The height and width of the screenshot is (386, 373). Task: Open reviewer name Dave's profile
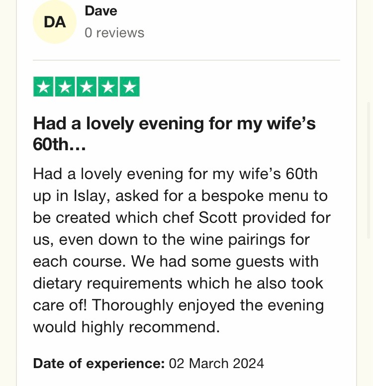(101, 10)
